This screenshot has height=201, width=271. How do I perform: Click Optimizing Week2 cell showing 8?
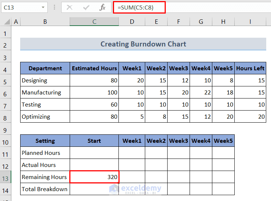pos(156,117)
